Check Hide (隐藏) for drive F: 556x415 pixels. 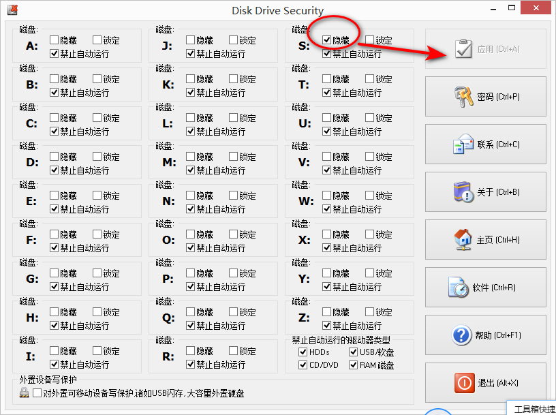pos(55,234)
